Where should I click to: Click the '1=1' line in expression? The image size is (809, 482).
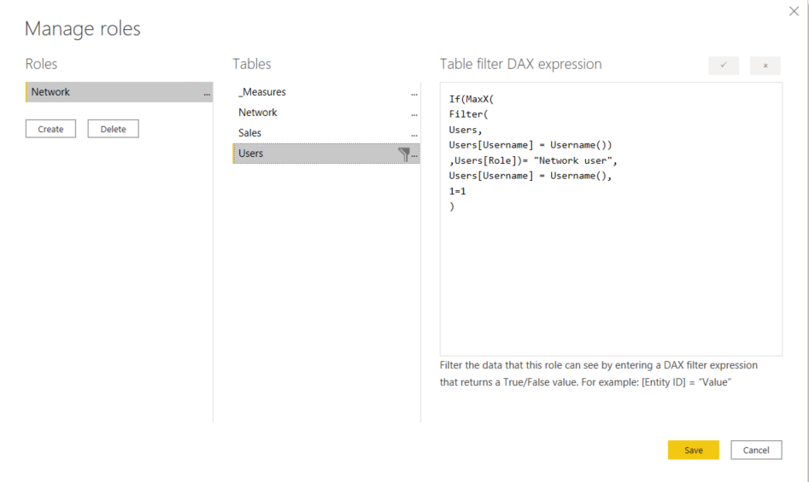[458, 191]
